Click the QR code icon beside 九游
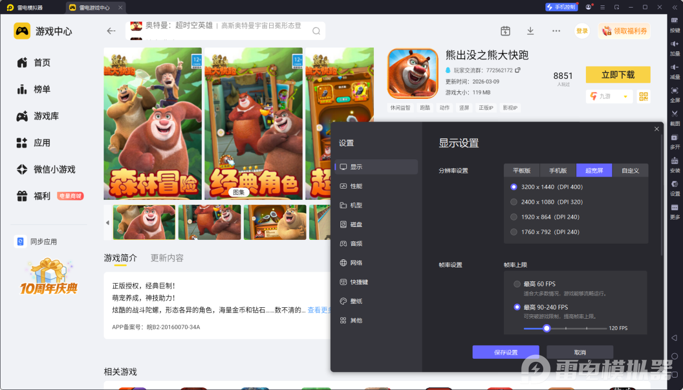The height and width of the screenshot is (390, 683). [643, 96]
